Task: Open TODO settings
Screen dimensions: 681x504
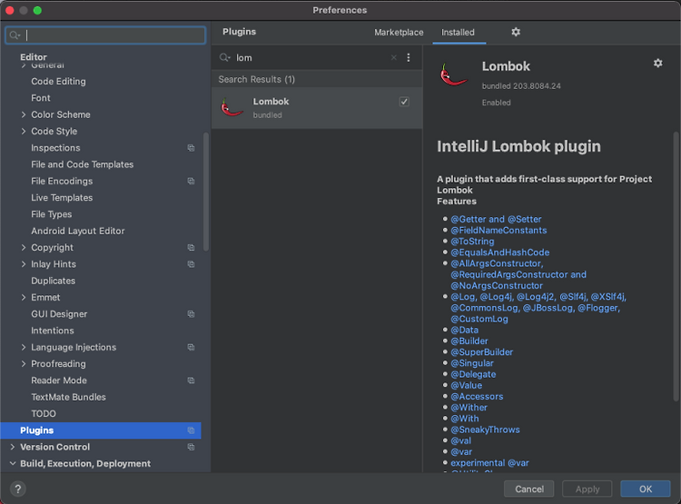Action: pyautogui.click(x=44, y=413)
